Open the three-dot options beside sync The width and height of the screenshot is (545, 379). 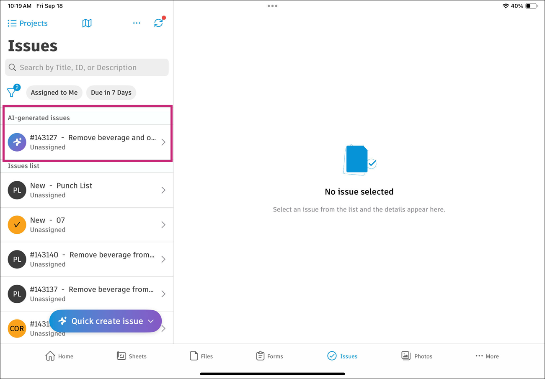pyautogui.click(x=137, y=23)
